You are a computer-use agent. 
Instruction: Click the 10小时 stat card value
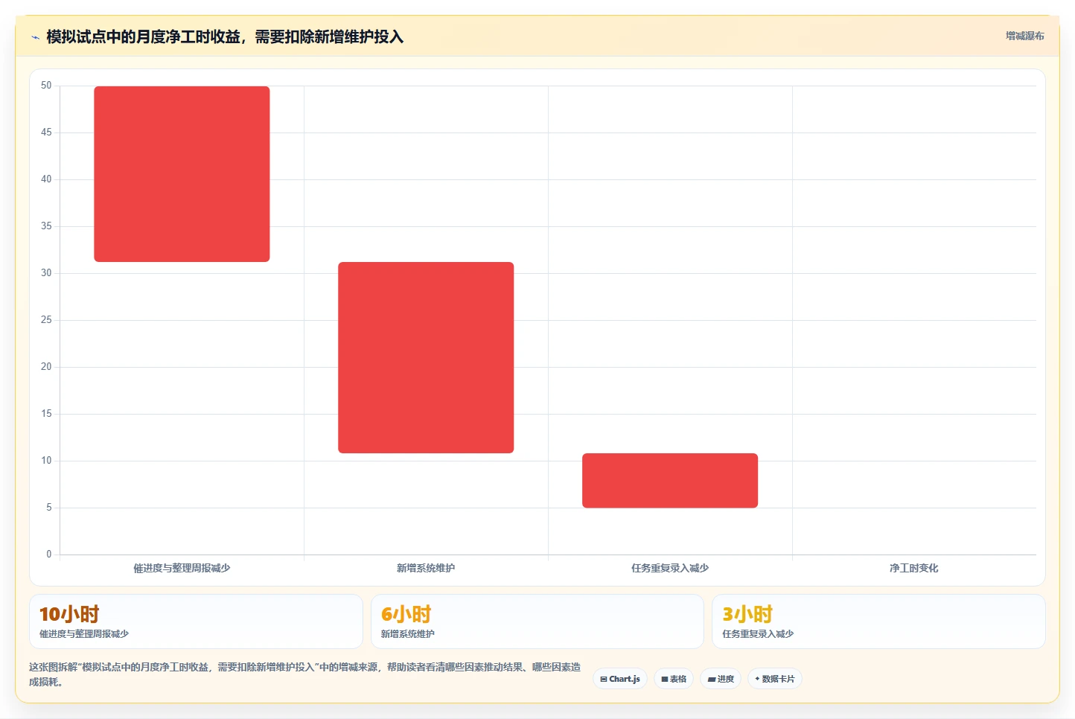[x=69, y=614]
